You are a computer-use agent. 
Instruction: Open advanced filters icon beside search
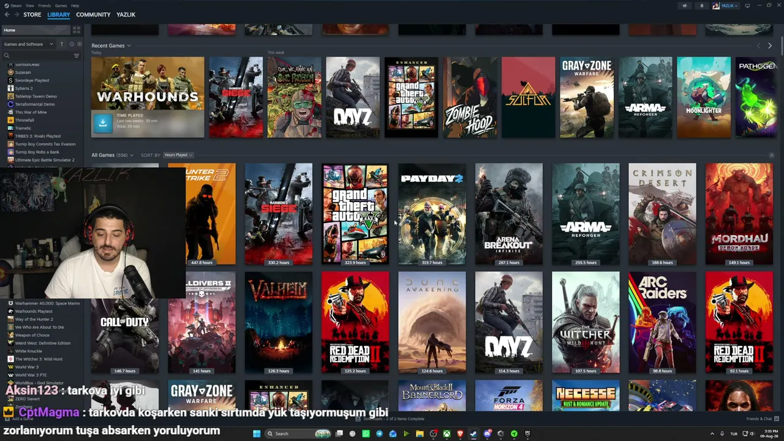[77, 56]
